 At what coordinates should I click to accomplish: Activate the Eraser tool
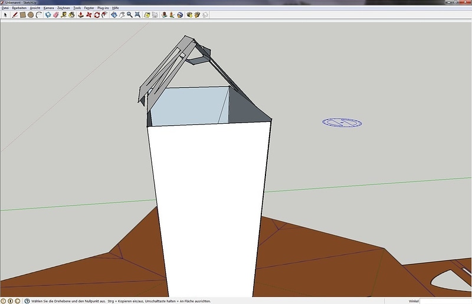pyautogui.click(x=56, y=15)
